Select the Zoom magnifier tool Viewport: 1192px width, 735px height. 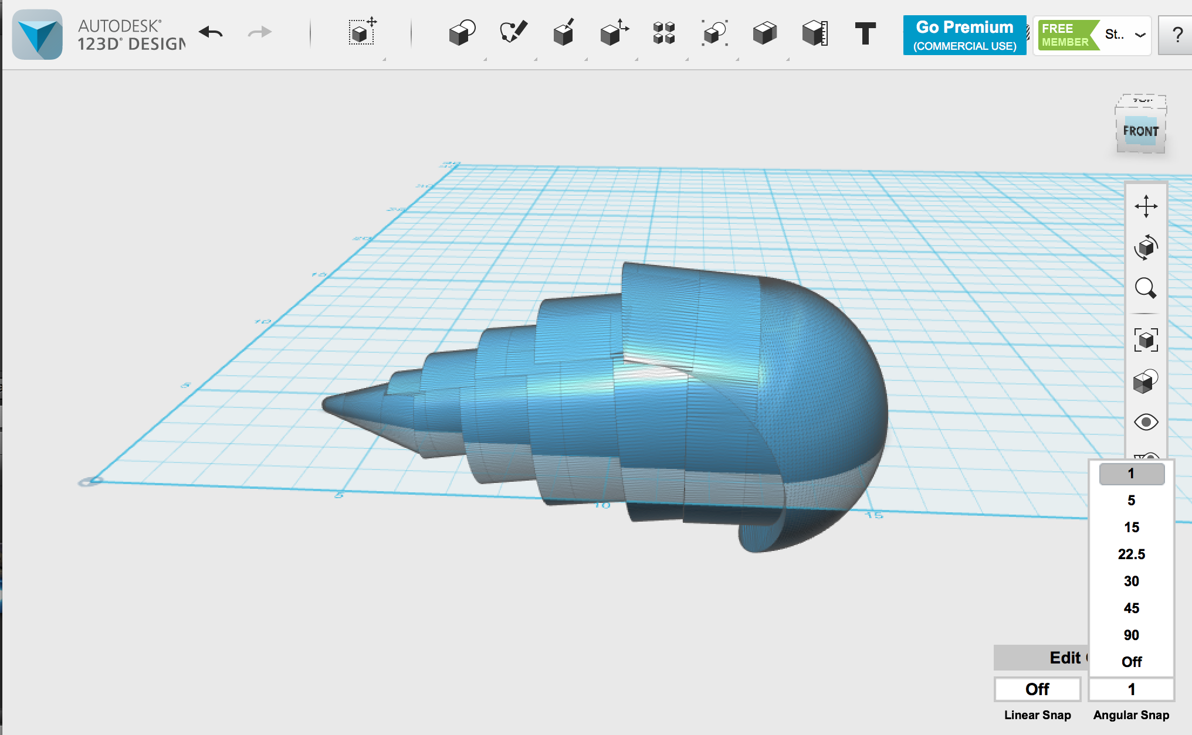point(1146,288)
